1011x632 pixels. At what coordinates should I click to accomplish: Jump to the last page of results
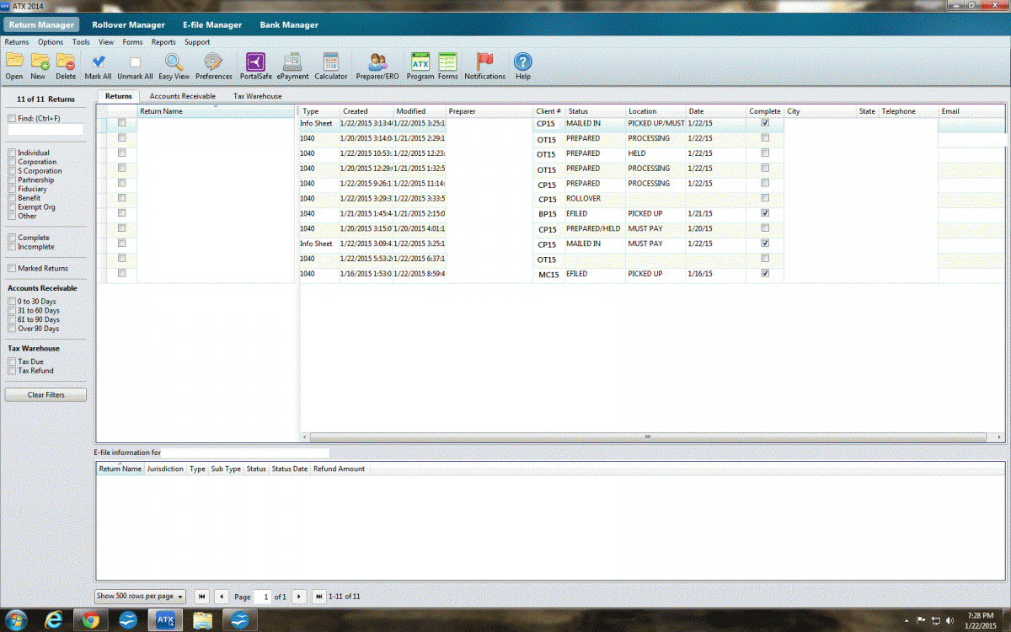(x=319, y=597)
